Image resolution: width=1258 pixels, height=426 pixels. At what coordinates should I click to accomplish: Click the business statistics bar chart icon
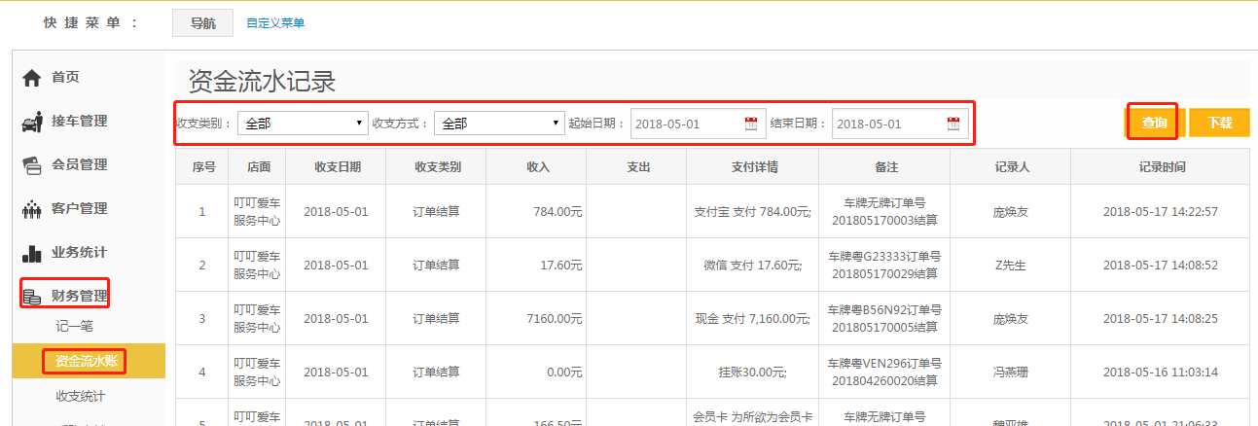[32, 253]
